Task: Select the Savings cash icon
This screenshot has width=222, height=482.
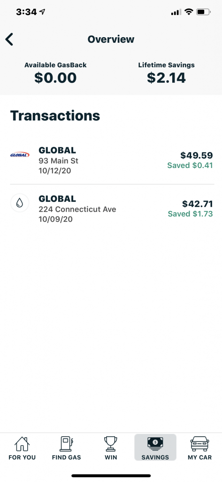Action: pos(155,444)
